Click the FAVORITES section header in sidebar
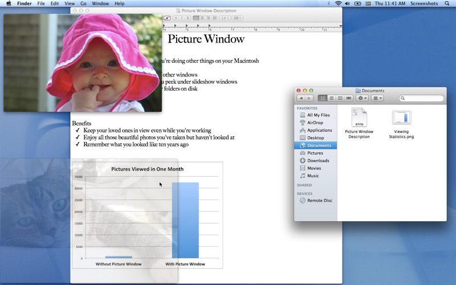 [x=307, y=108]
